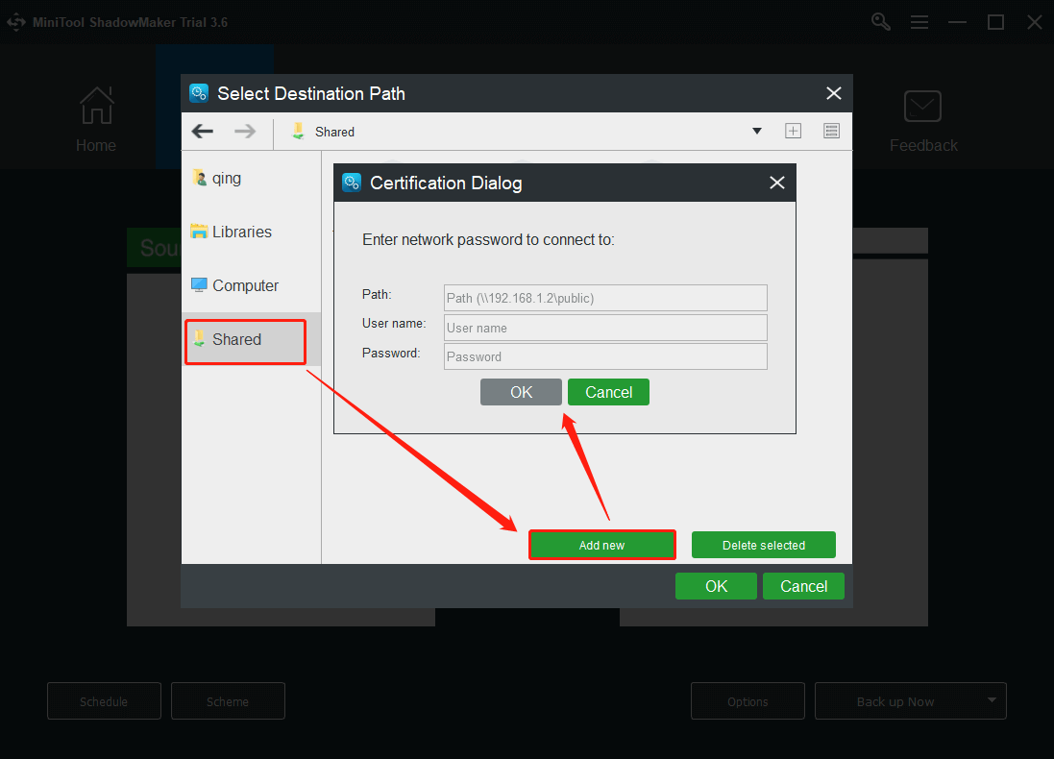Select Libraries in the left sidebar
1054x759 pixels.
pyautogui.click(x=252, y=232)
